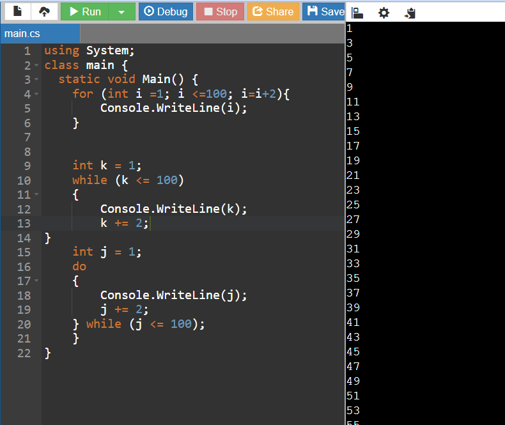Click the '} while (j <= 100);' line
The height and width of the screenshot is (425, 505).
point(139,324)
